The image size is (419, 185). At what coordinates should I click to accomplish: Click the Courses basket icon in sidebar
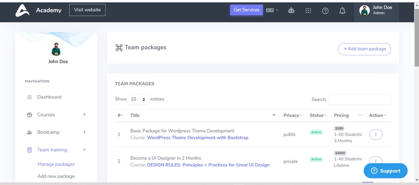[29, 115]
